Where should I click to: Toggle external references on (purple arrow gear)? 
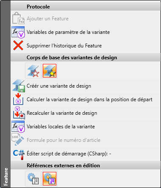(50, 179)
